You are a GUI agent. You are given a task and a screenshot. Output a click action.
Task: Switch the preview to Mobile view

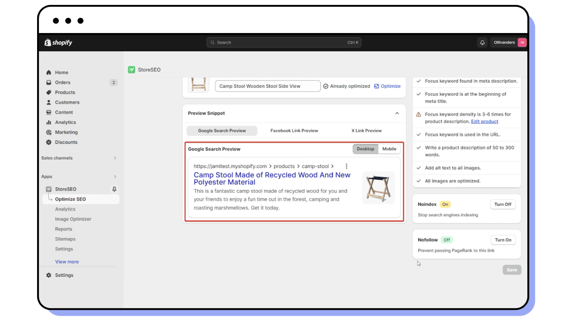(389, 149)
